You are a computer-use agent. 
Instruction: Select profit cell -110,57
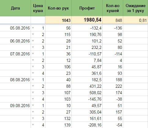(87, 54)
